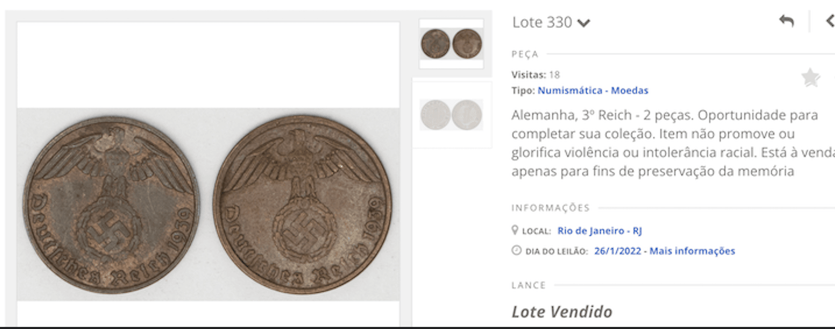Open the Rio de Janeiro - RJ link
The height and width of the screenshot is (329, 835).
pos(599,231)
